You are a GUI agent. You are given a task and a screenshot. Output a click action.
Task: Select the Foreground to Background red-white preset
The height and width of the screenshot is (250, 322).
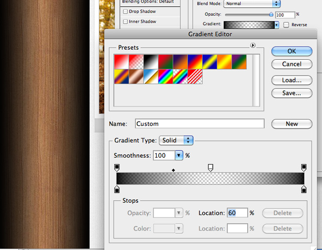tap(121, 62)
